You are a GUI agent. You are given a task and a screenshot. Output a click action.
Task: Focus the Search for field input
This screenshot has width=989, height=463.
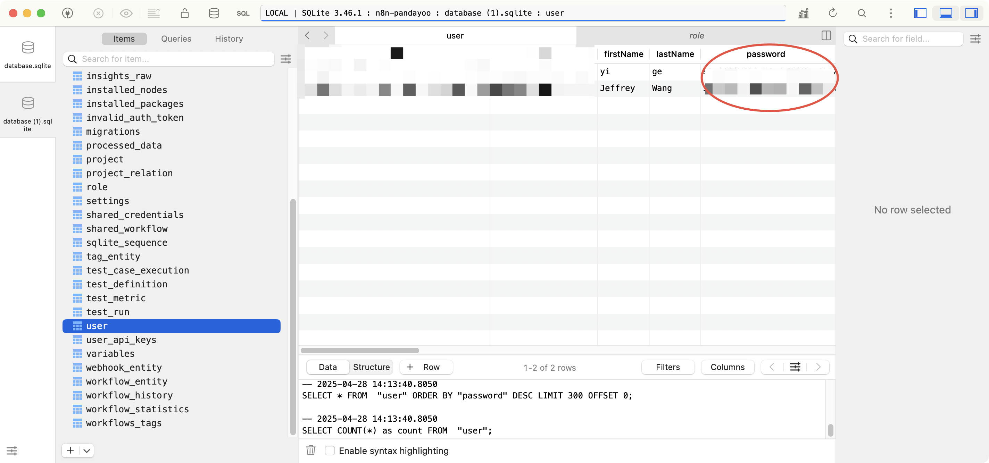[903, 39]
